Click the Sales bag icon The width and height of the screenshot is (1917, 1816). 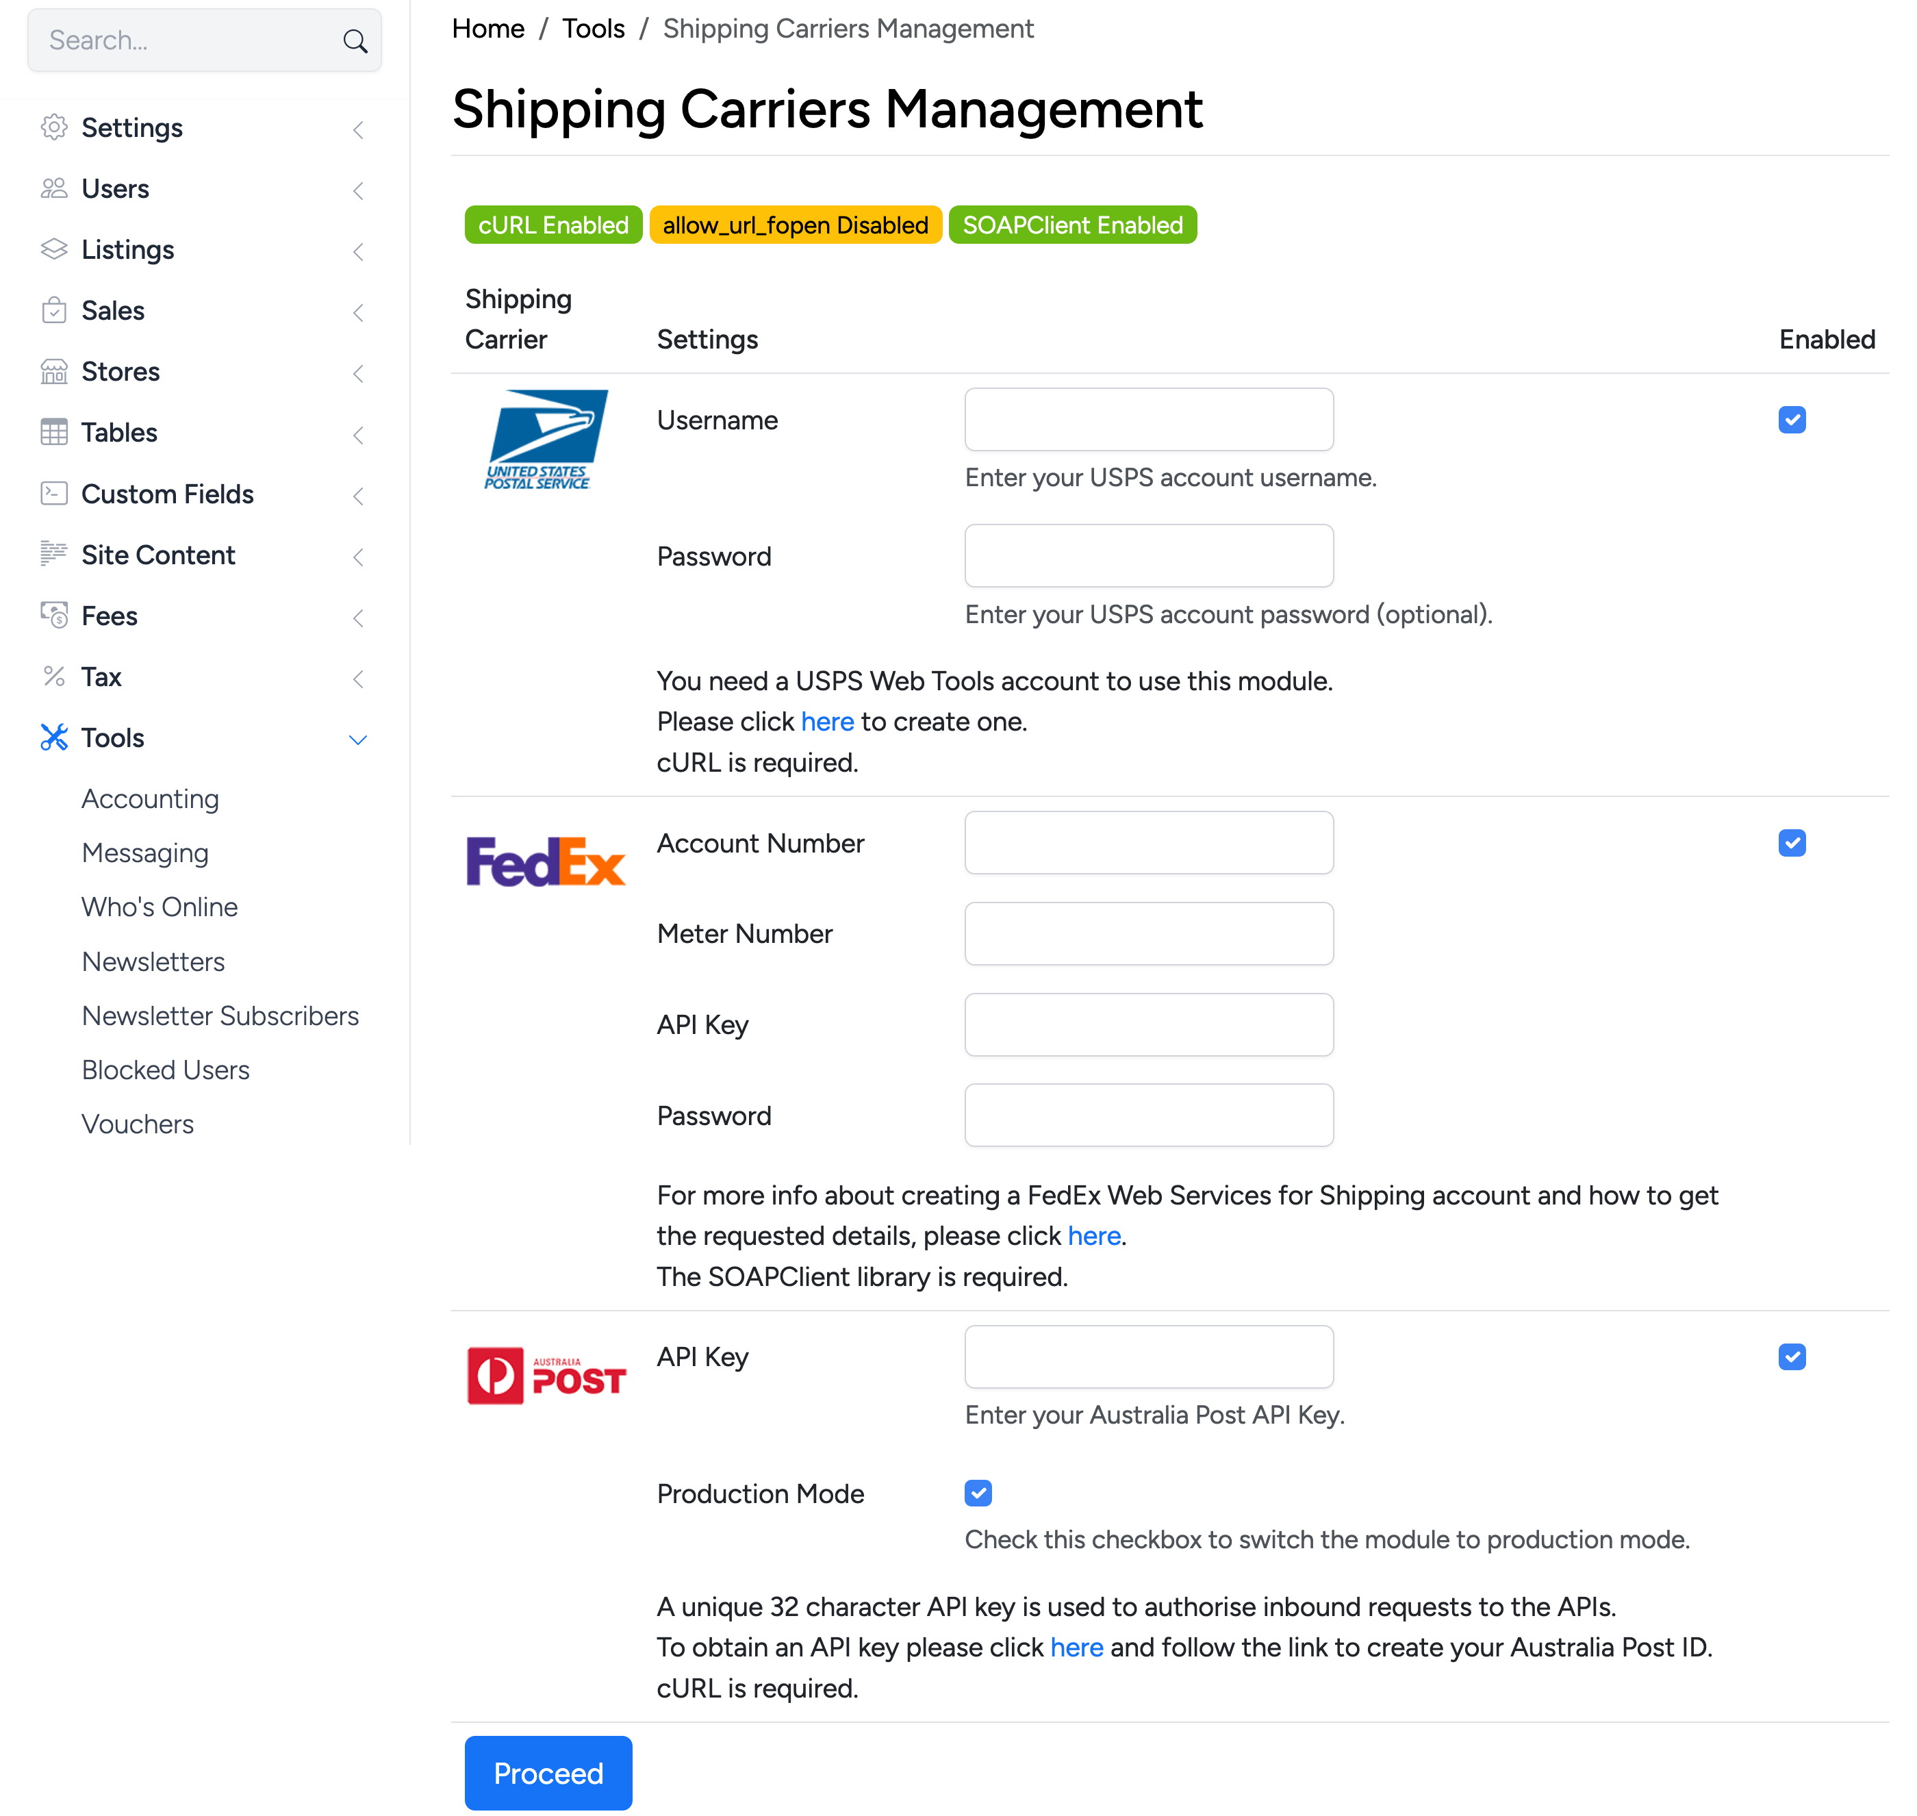point(54,311)
